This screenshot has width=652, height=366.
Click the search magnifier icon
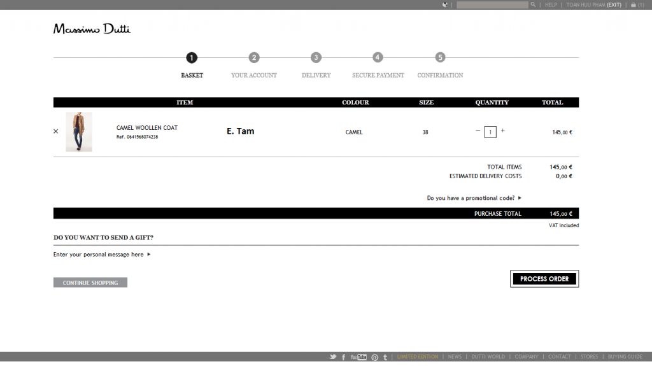pos(533,4)
